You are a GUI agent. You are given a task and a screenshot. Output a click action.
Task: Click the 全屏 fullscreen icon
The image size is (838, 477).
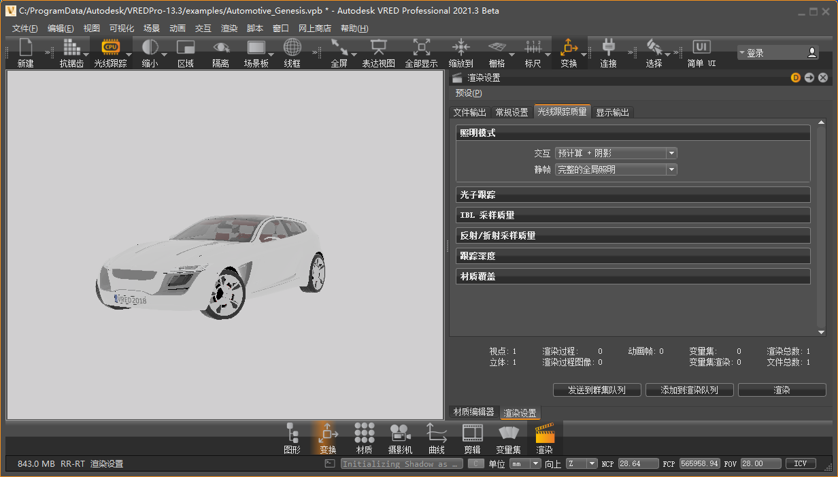(x=339, y=47)
